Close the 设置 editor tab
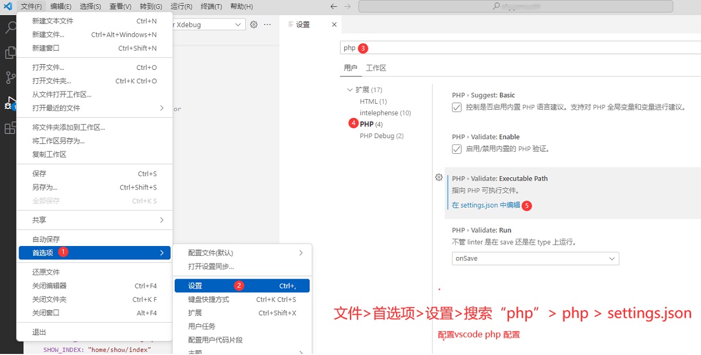 [334, 24]
